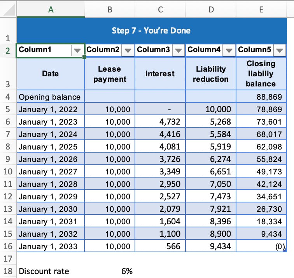The image size is (294, 278).
Task: Select column C header
Action: point(160,9)
